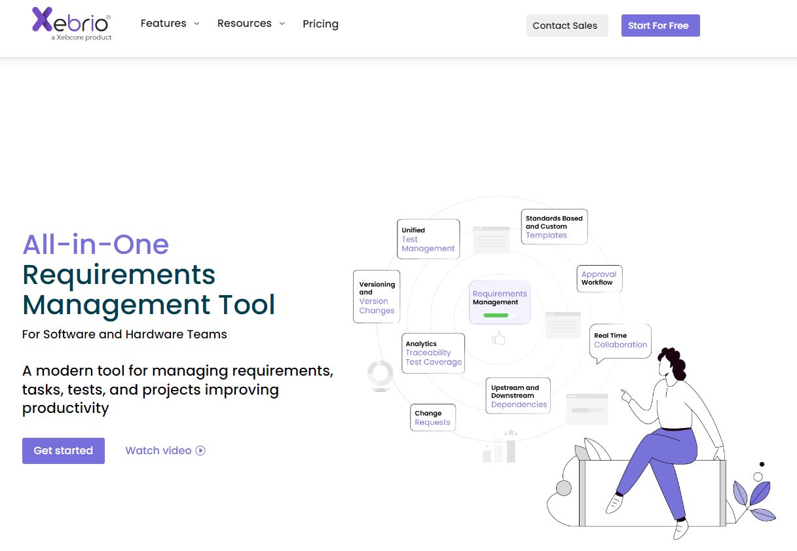Click the Start For Free button
797x551 pixels.
[x=660, y=26]
